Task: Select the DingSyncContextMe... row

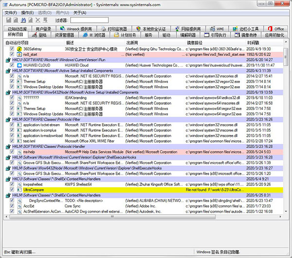Action: (144, 201)
